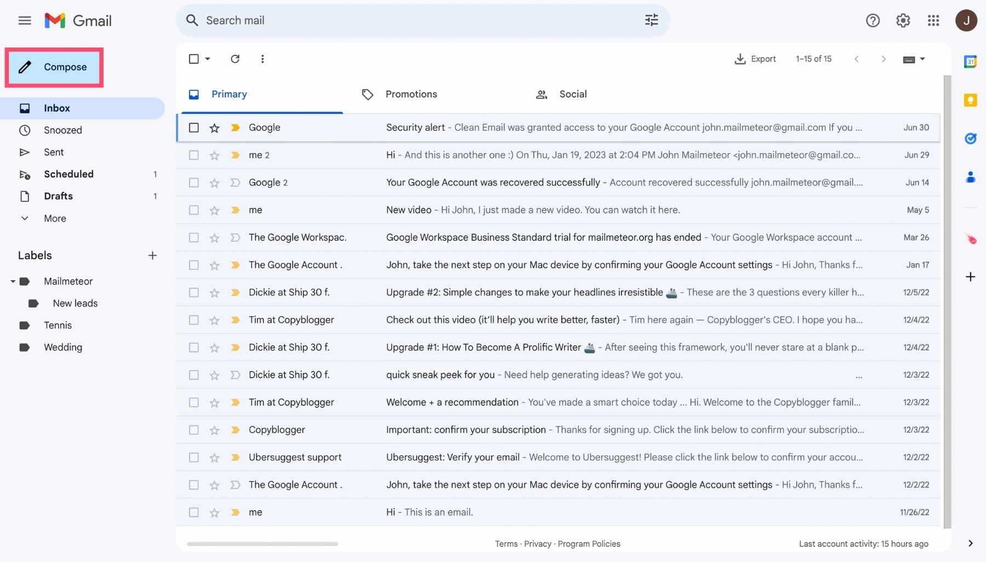Toggle importance marker on Google 2 email

pyautogui.click(x=235, y=183)
